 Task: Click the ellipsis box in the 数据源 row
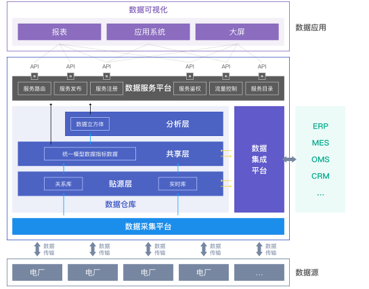(259, 272)
